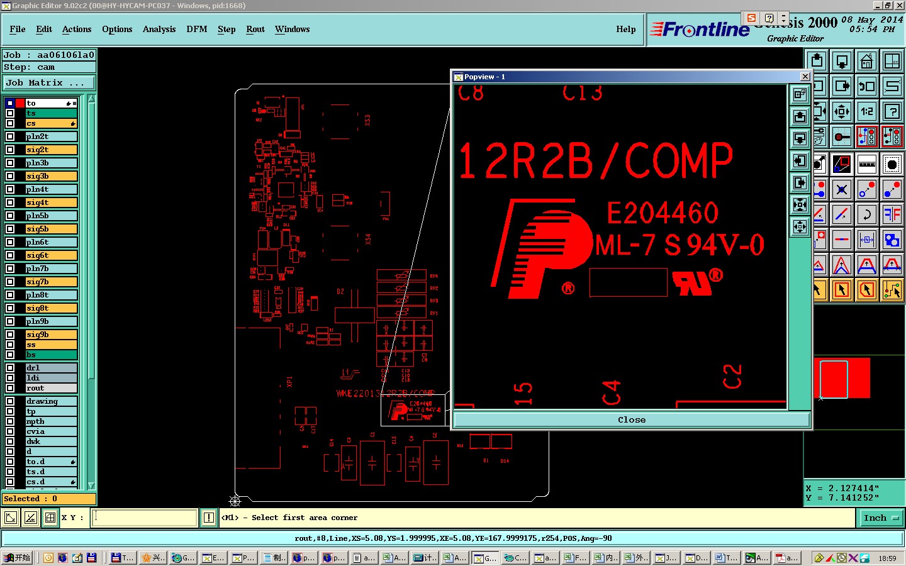Image resolution: width=906 pixels, height=566 pixels.
Task: Toggle the checkbox for layer drawing
Action: coord(10,401)
